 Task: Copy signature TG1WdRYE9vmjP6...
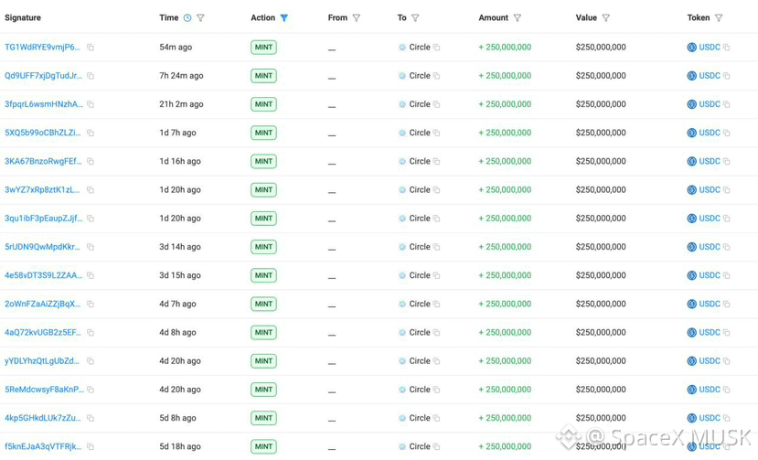click(x=91, y=48)
